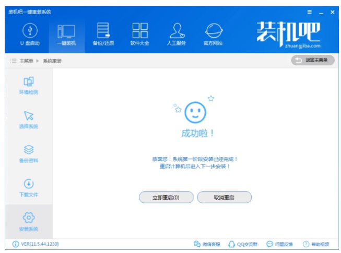Open QQ交流群 link
Viewport: 341px width, 253px height.
click(x=244, y=244)
